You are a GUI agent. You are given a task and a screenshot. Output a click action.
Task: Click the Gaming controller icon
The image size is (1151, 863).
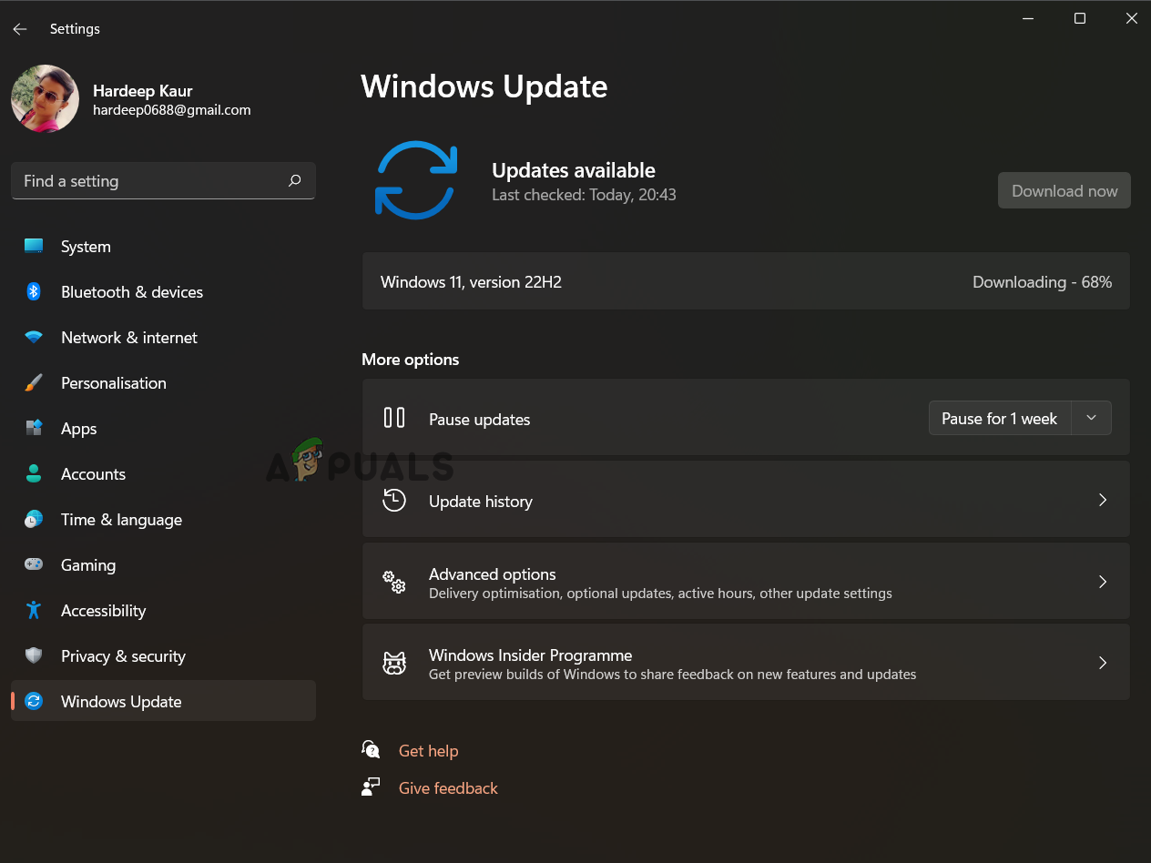pos(34,564)
